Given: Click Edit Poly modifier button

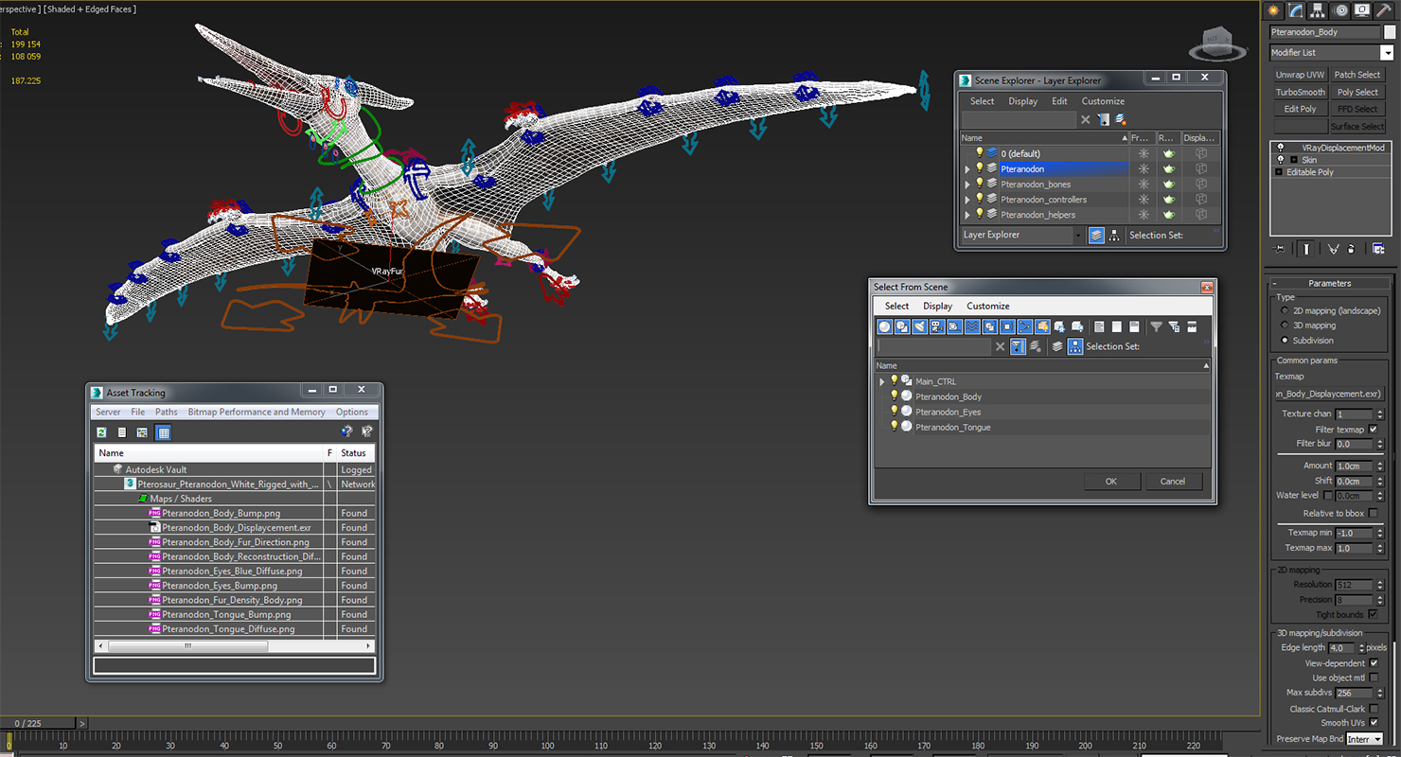Looking at the screenshot, I should click(1300, 109).
